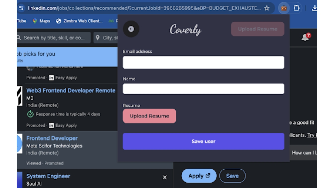Click the 'Soul AI' company text
334x188 pixels.
point(34,184)
